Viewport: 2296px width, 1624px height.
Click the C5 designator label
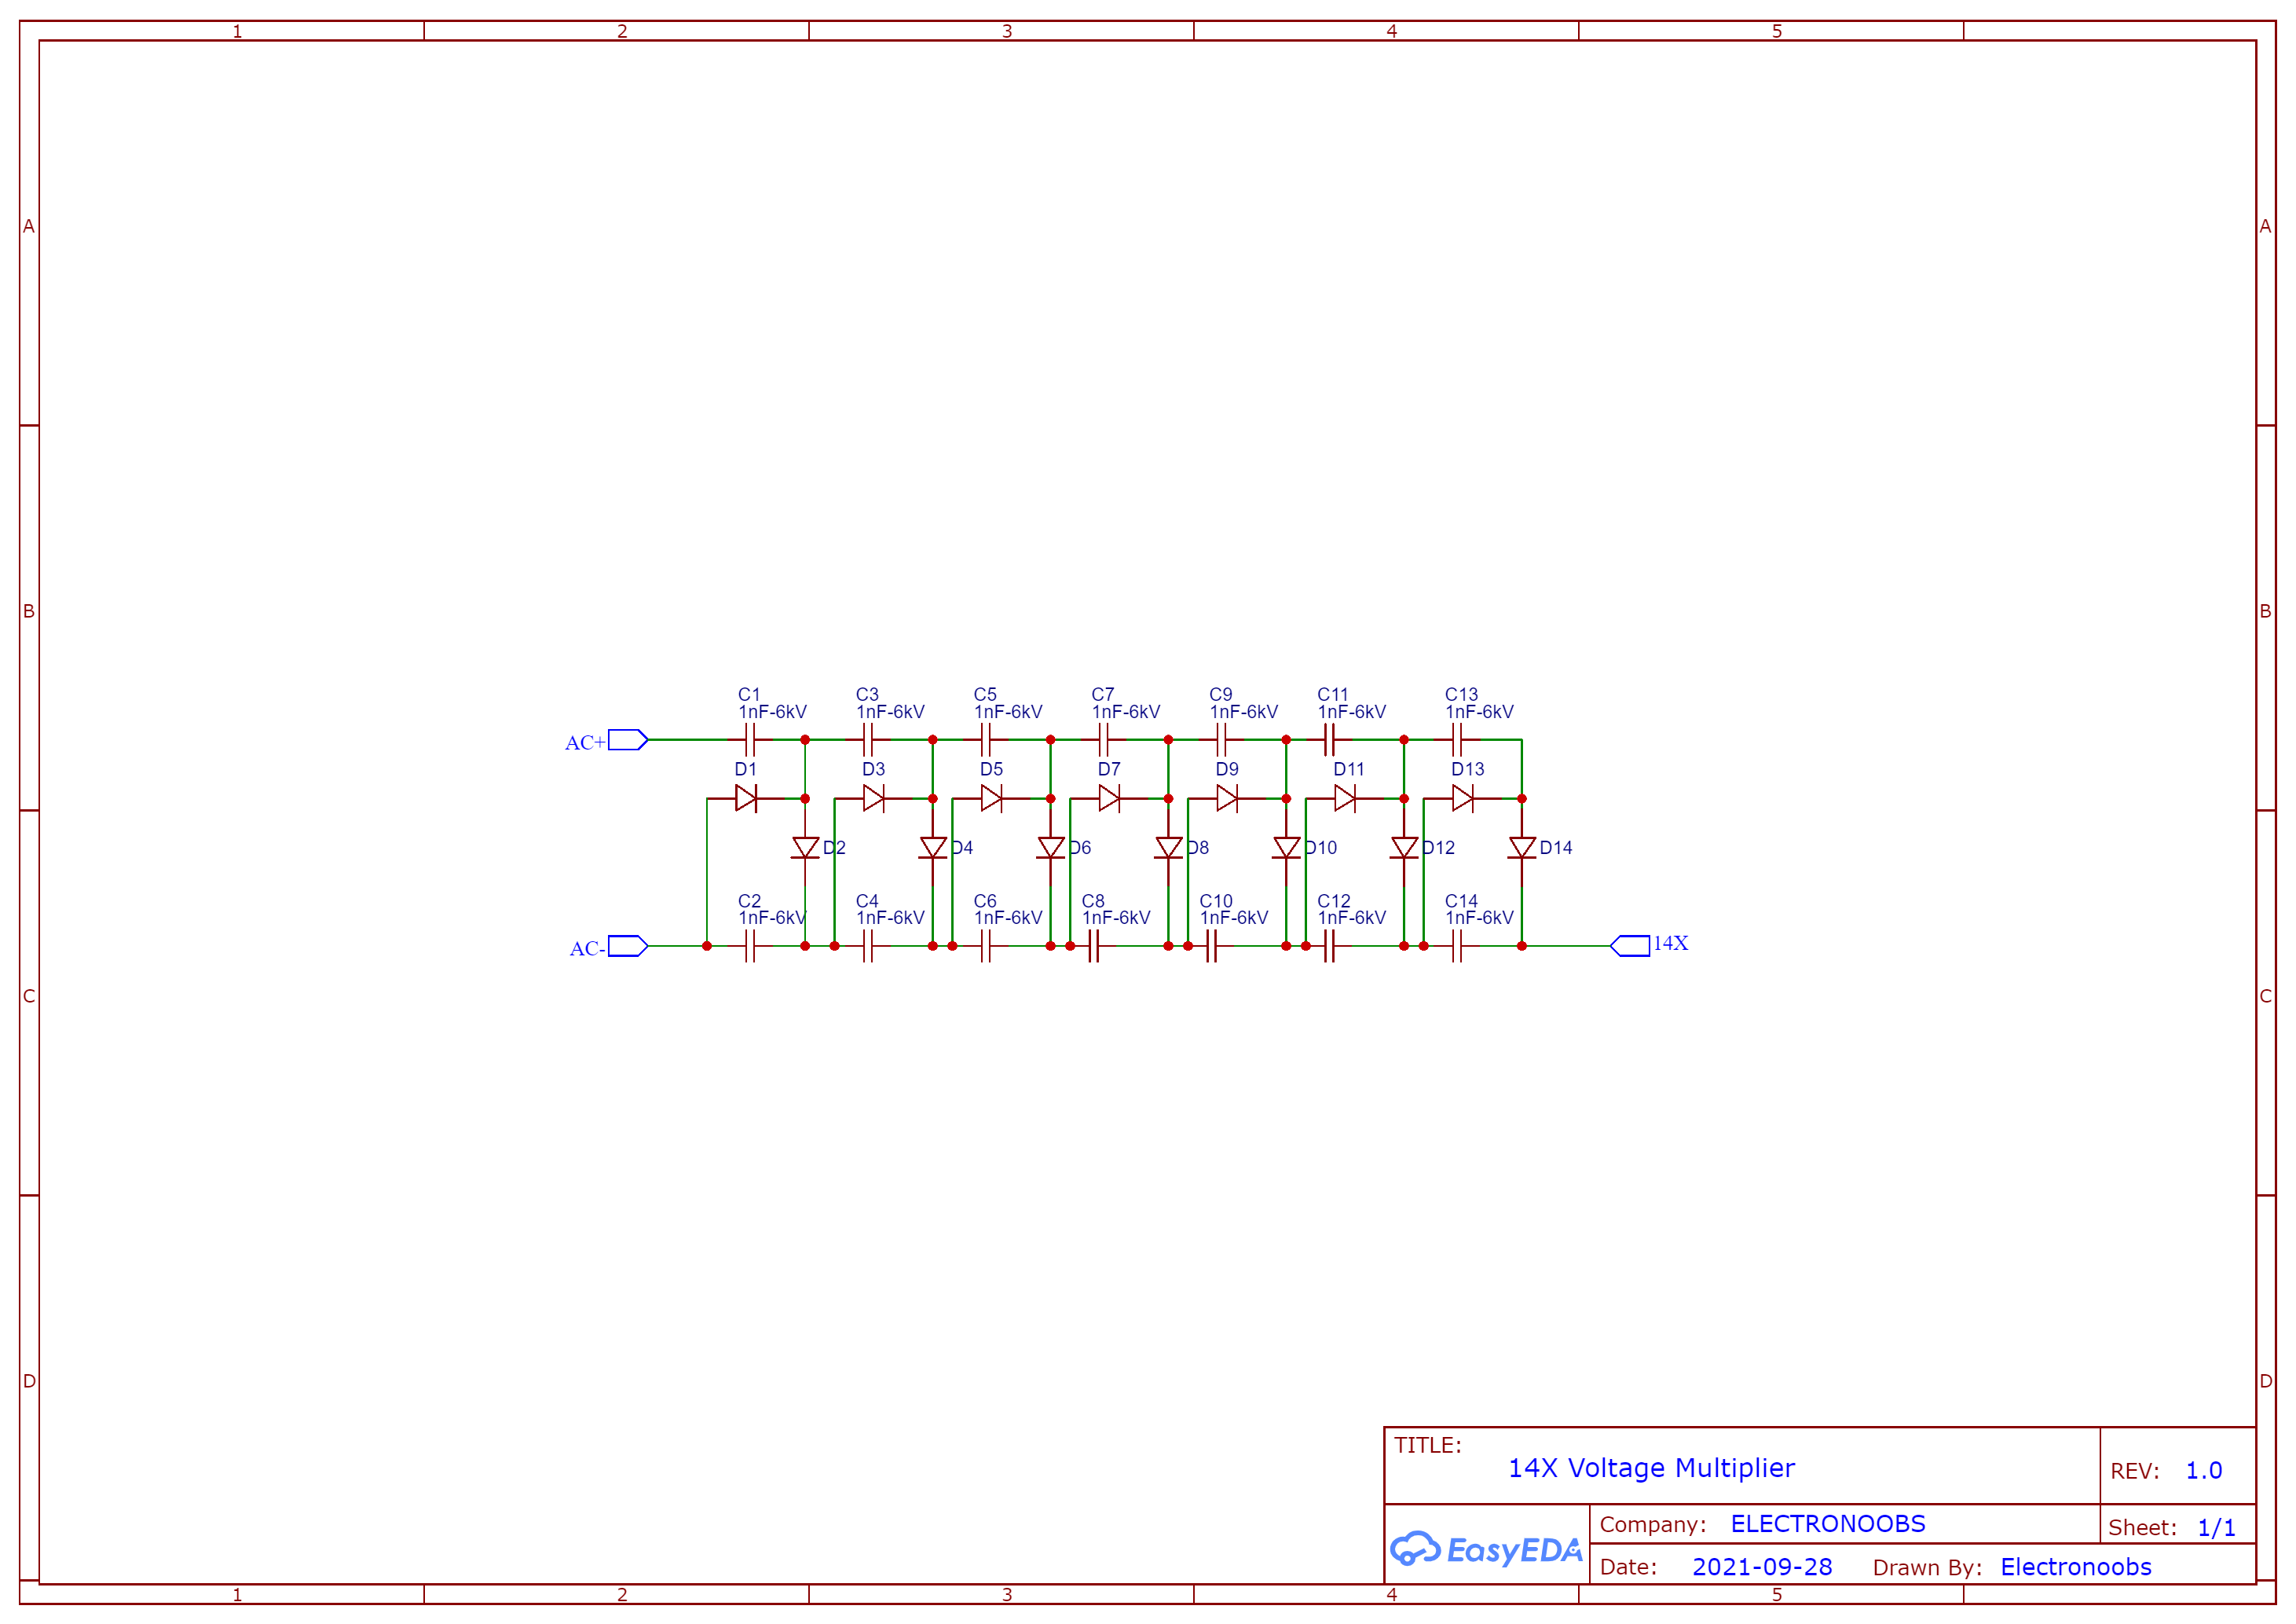click(985, 694)
